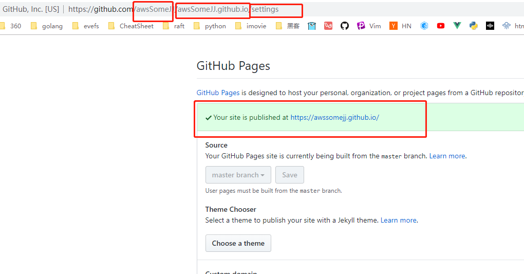This screenshot has width=524, height=274.
Task: Click the GitHub Pages section heading
Action: (x=233, y=66)
